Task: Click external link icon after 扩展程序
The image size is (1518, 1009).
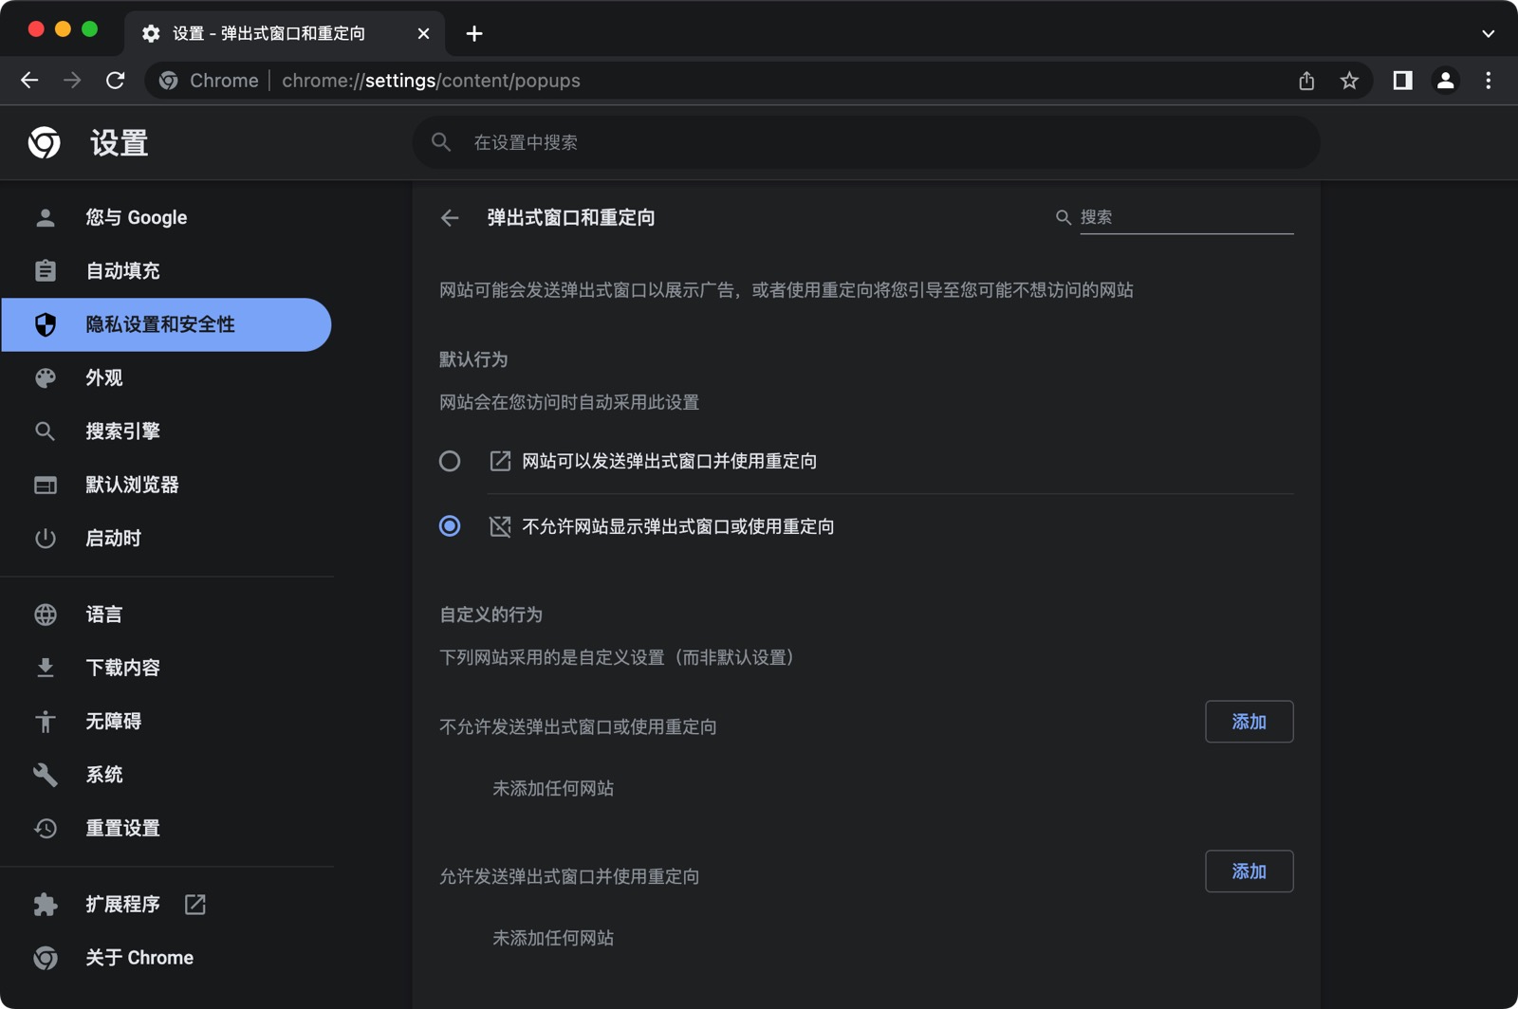Action: click(x=194, y=905)
